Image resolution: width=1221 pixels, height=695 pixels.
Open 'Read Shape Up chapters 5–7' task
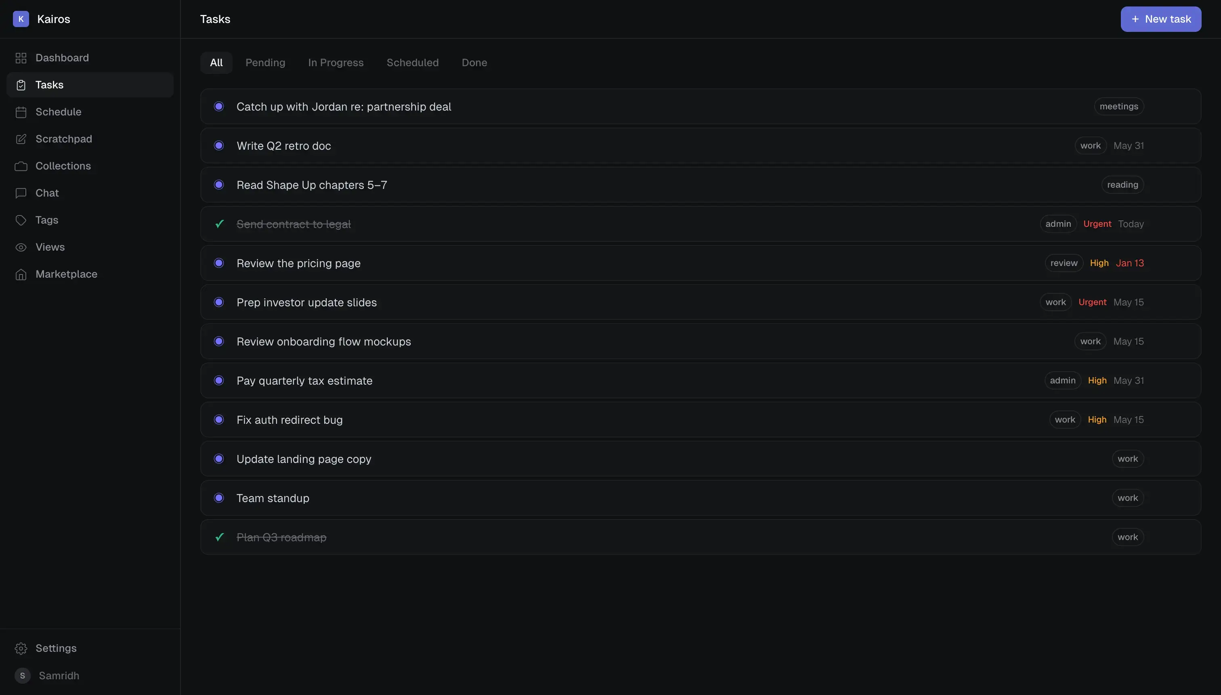pos(312,185)
